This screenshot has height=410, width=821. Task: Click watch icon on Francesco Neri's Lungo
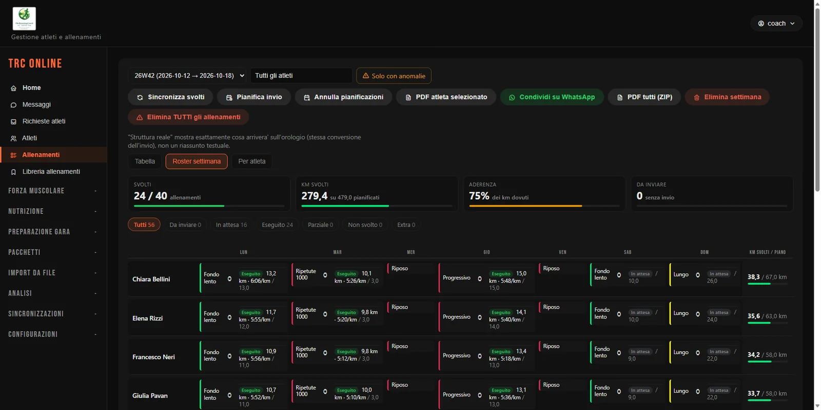point(698,353)
